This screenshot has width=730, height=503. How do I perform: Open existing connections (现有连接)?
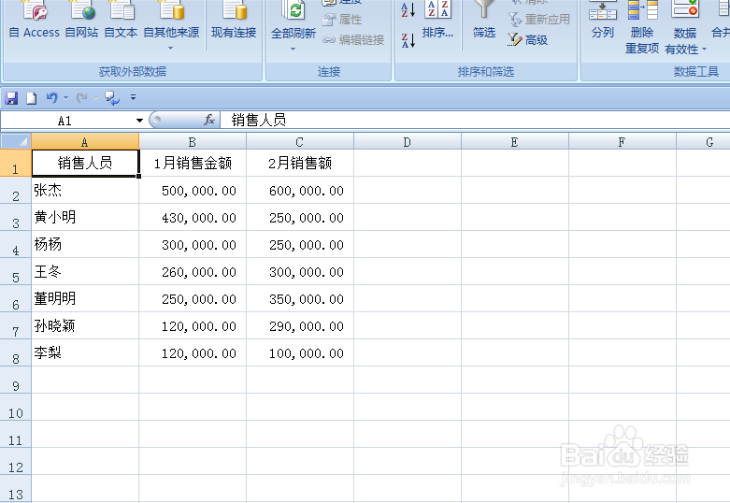pos(234,21)
